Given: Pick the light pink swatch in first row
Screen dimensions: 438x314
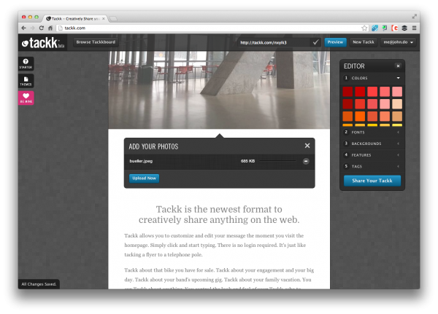Looking at the screenshot, I should pyautogui.click(x=397, y=92).
